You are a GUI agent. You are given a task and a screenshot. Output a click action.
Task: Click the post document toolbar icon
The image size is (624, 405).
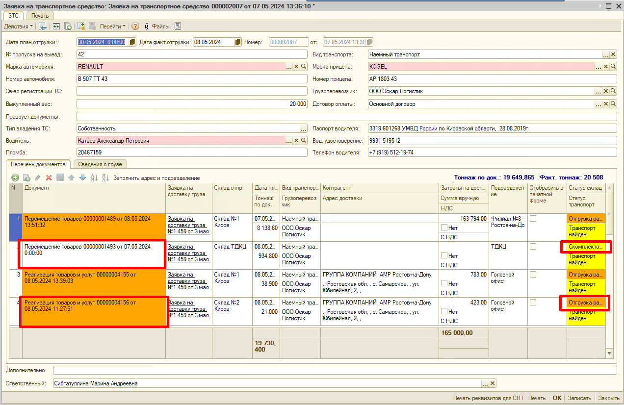pos(81,26)
